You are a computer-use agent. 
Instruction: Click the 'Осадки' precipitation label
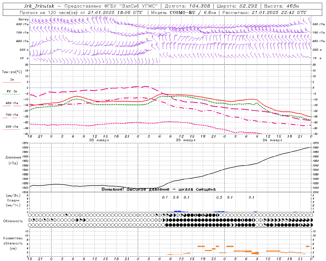(13, 200)
